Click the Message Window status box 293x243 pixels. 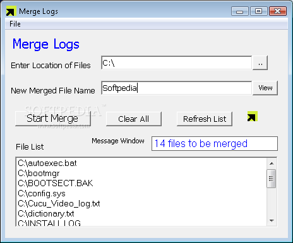pos(215,144)
